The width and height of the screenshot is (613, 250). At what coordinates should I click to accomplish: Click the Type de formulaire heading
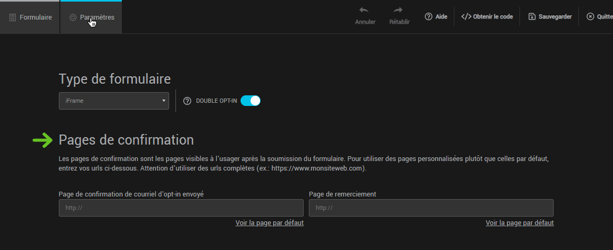pyautogui.click(x=115, y=79)
